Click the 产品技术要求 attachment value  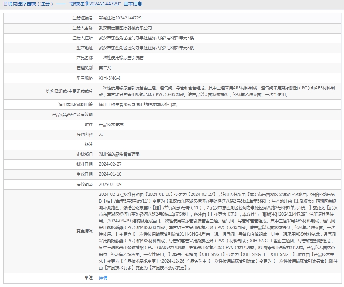pos(111,125)
